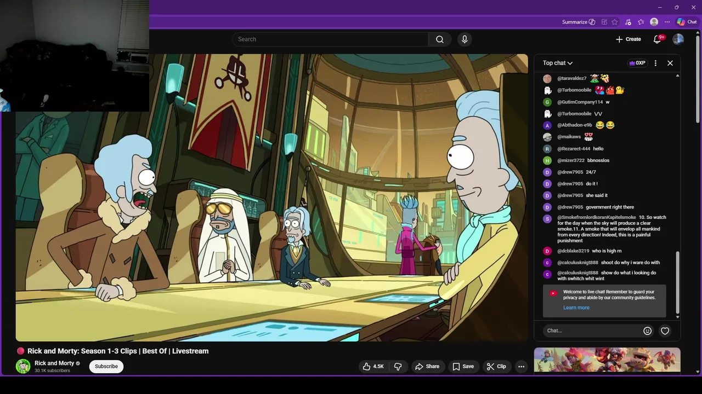The width and height of the screenshot is (702, 394).
Task: Click the chat scrollbar down arrow
Action: (x=678, y=317)
